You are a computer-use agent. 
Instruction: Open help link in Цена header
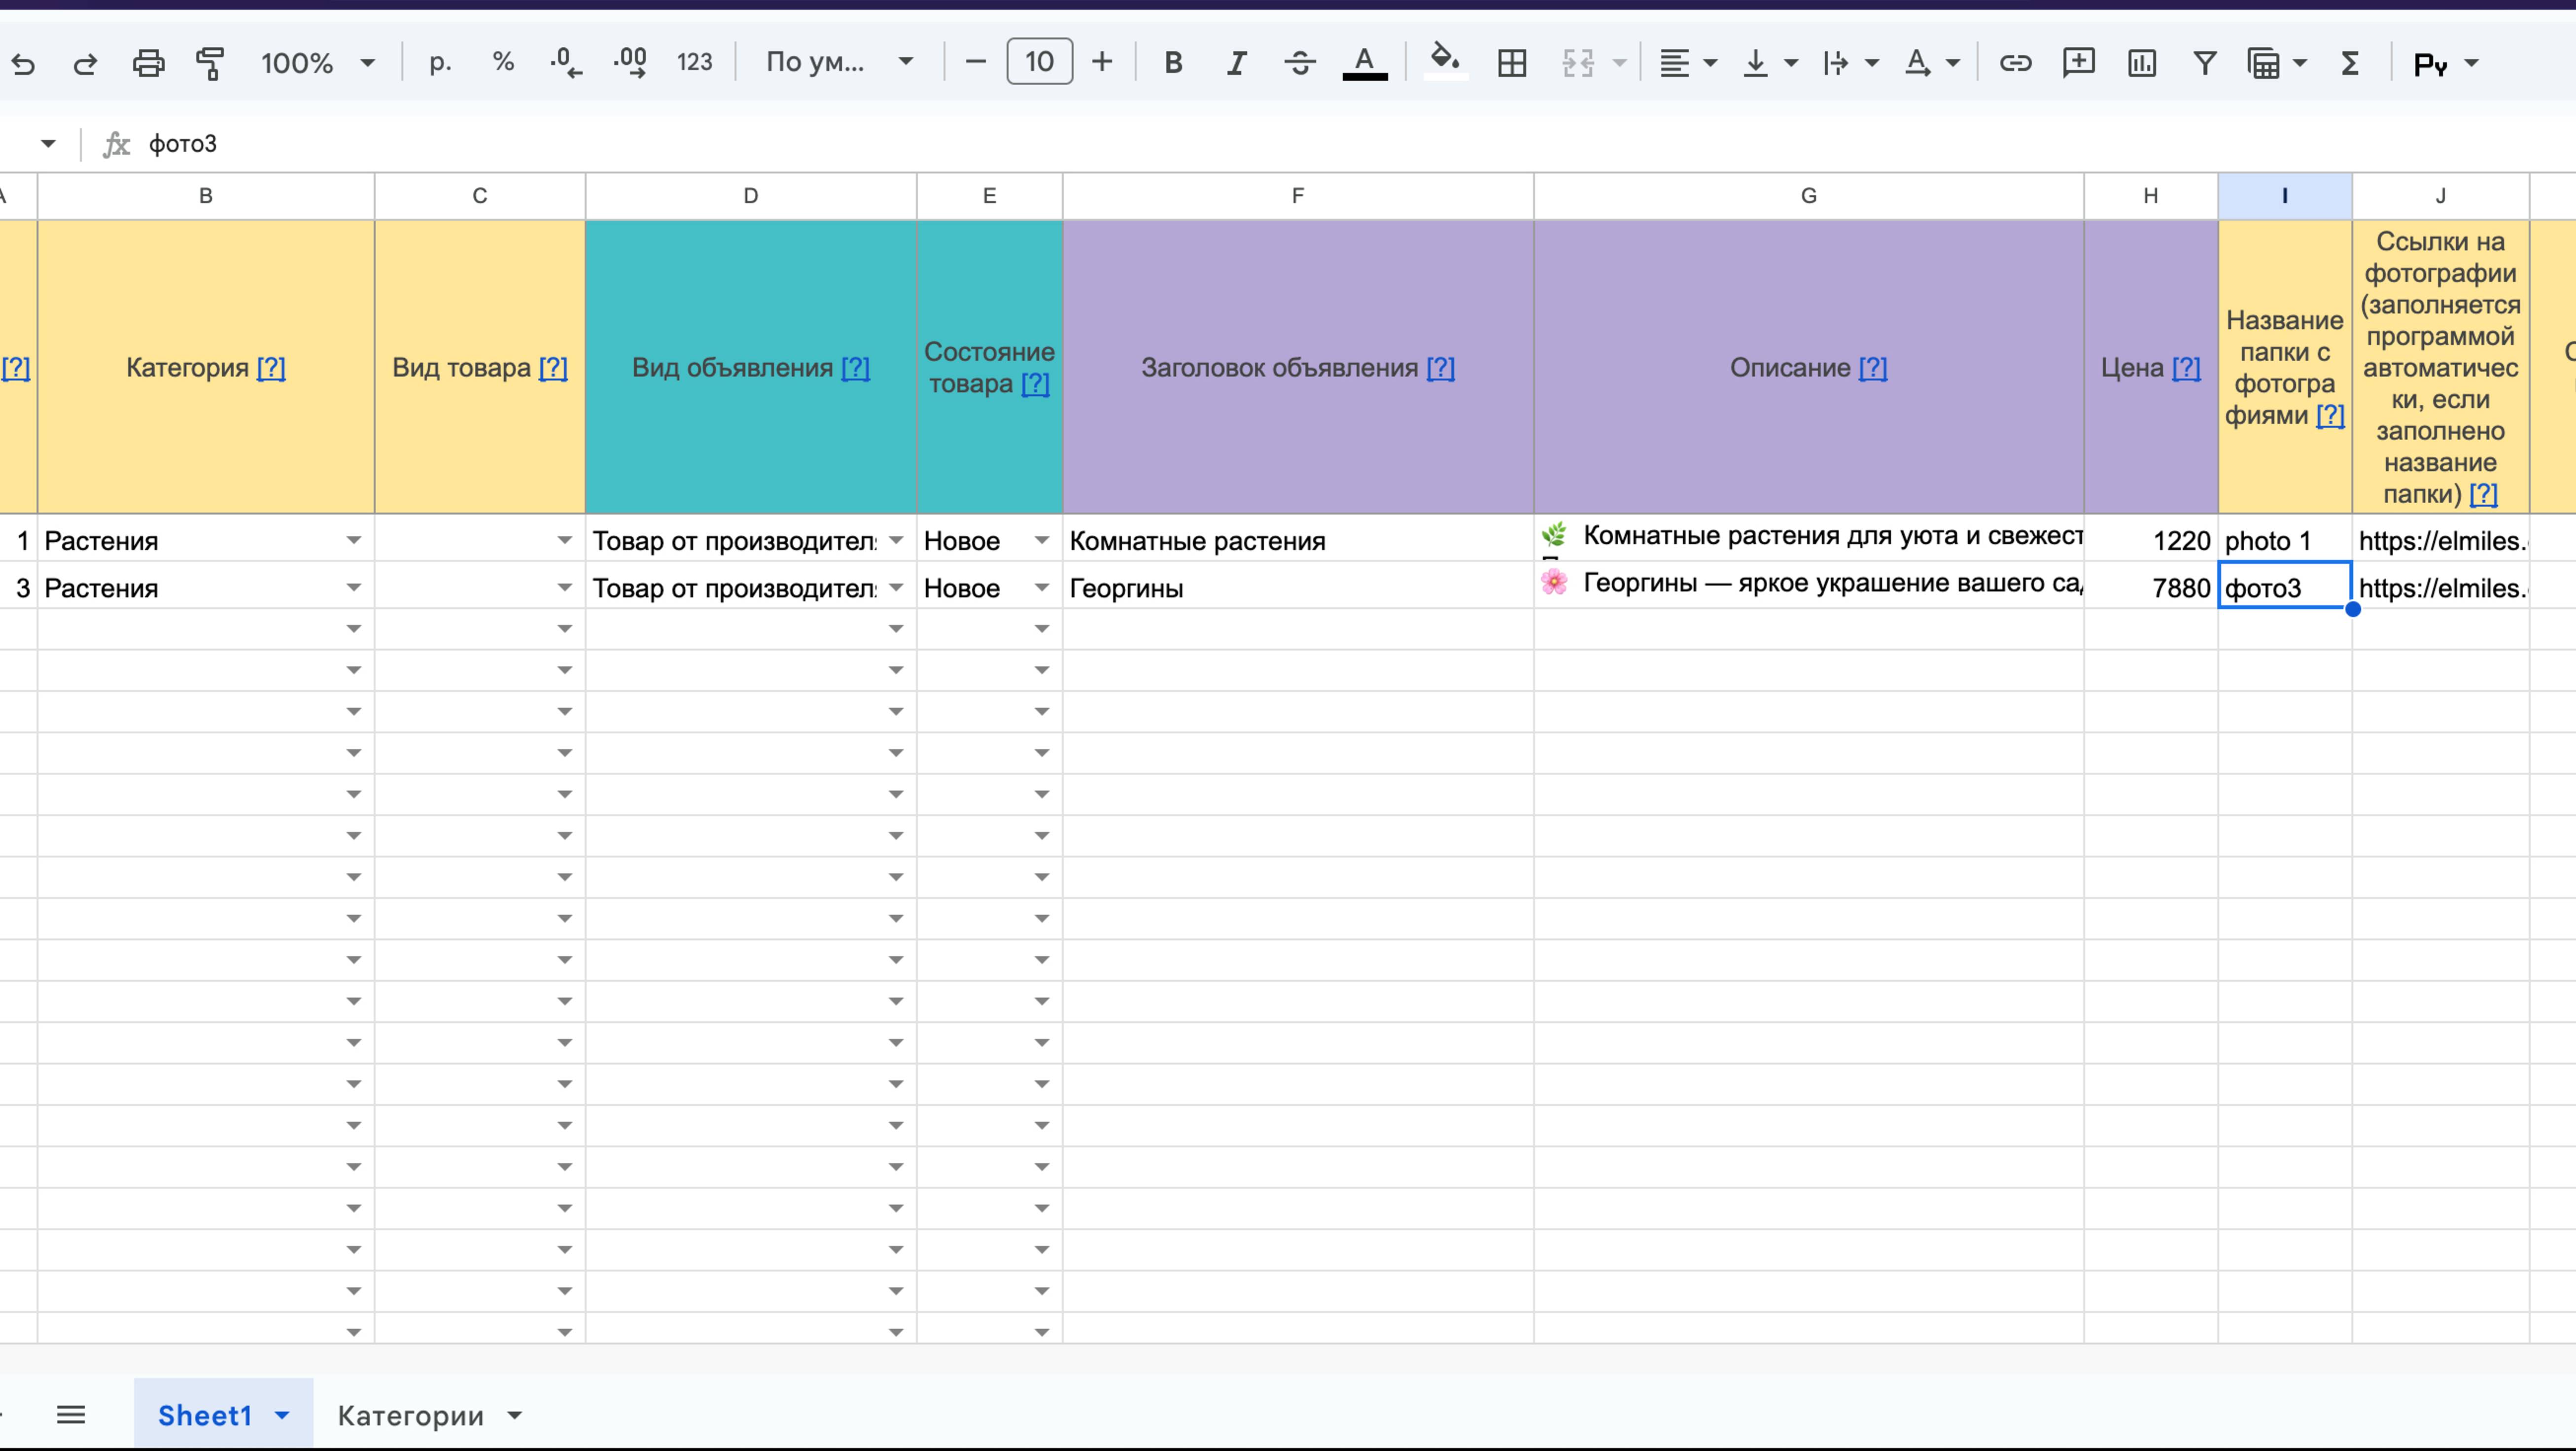coord(2187,368)
